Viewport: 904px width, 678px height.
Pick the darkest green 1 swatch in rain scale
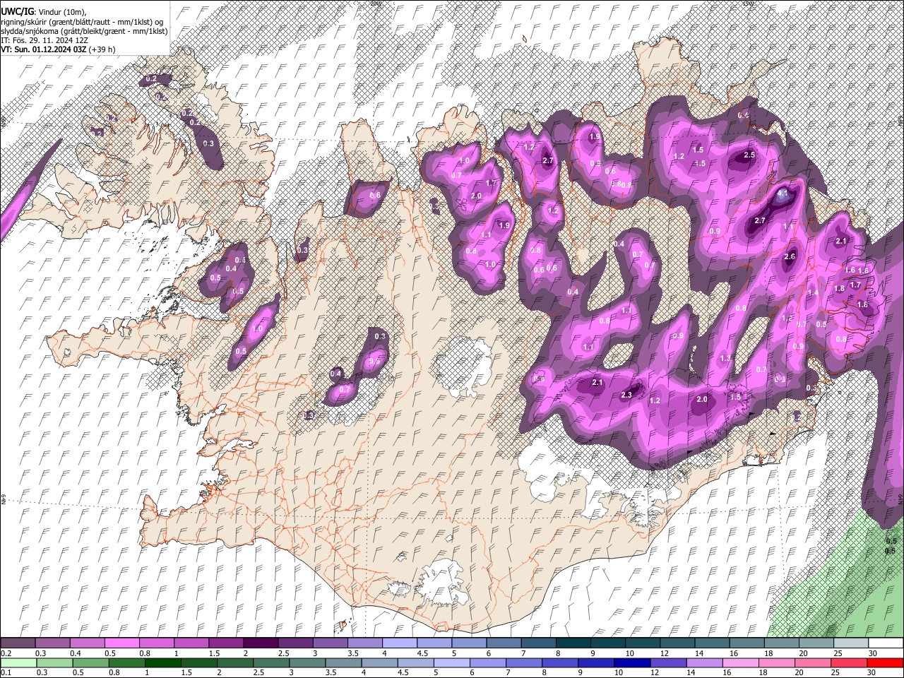pyautogui.click(x=162, y=662)
